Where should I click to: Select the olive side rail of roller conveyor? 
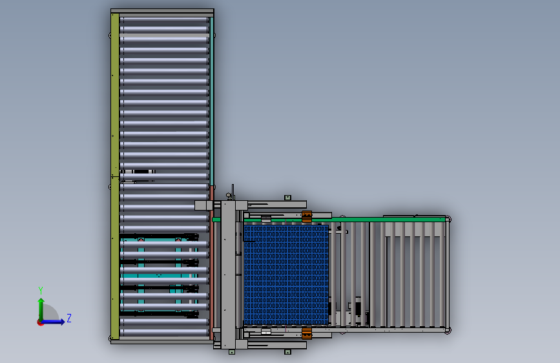click(115, 176)
